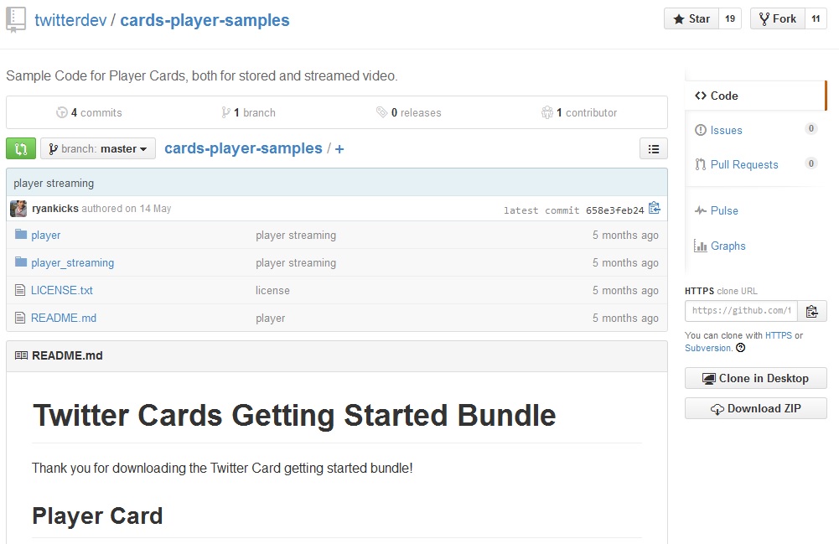Click the green compare and review button
839x544 pixels.
click(x=21, y=149)
